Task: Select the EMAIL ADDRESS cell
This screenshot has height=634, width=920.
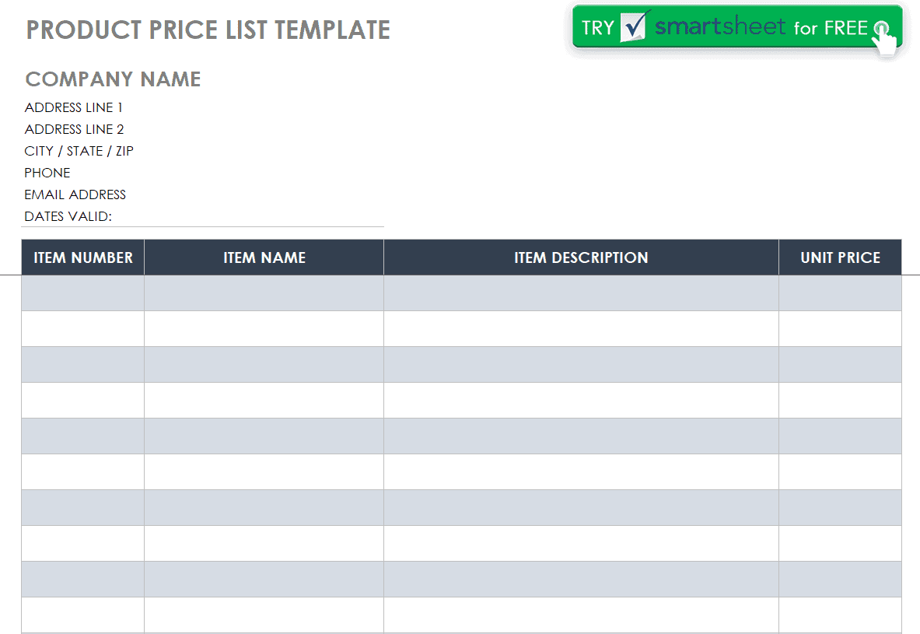Action: pyautogui.click(x=75, y=194)
